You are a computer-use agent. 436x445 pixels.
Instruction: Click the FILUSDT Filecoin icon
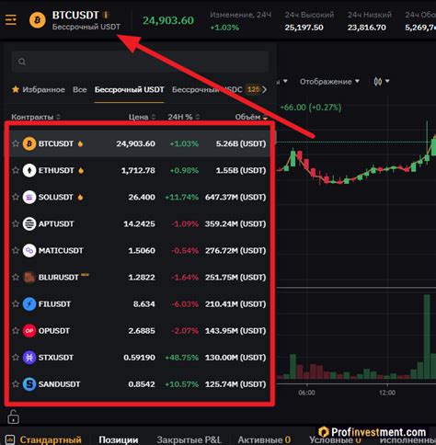(x=29, y=304)
